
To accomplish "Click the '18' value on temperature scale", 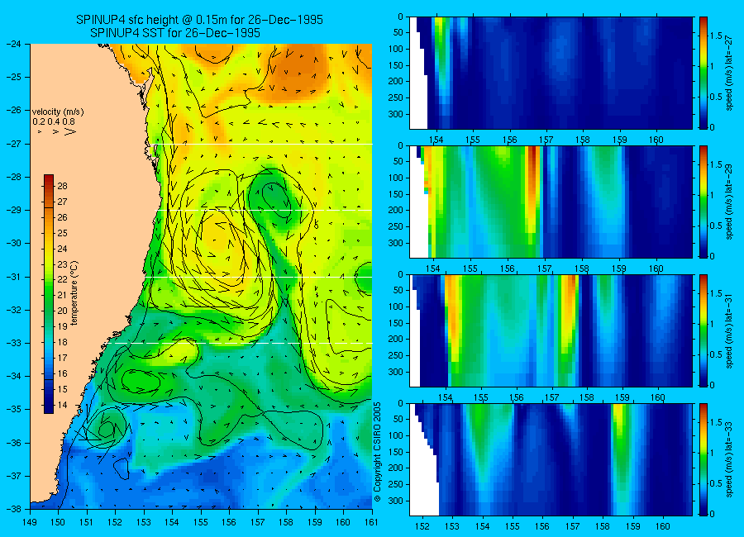I will point(63,343).
